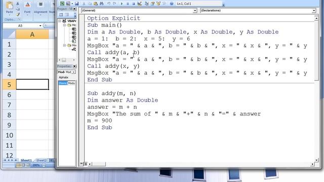Open the Project Explorer toolbar icon
The width and height of the screenshot is (324, 182).
(147, 4)
